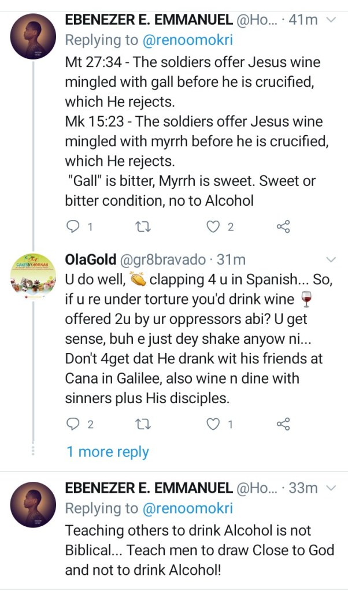Open options chevron on OlaGold's tweet

click(x=331, y=258)
